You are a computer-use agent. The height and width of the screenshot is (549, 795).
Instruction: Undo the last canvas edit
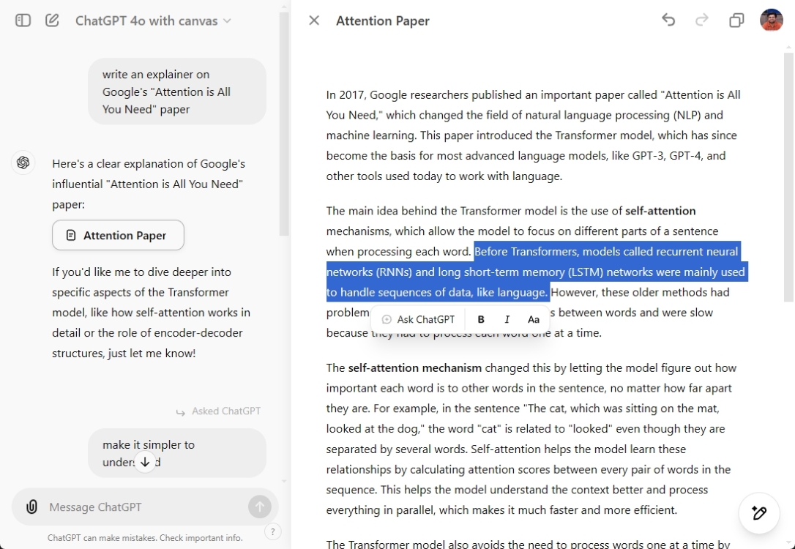668,20
